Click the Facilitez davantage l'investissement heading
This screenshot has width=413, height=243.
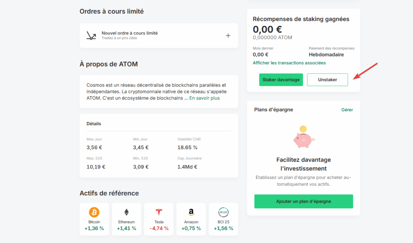coord(304,164)
